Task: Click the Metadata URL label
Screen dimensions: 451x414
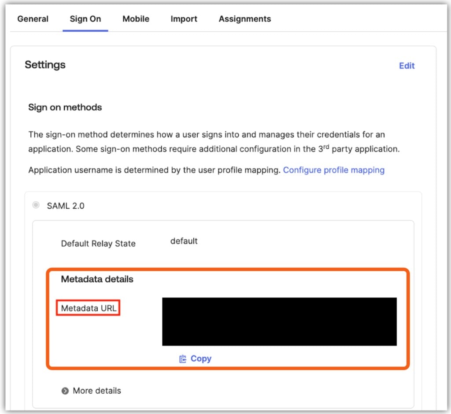Action: [88, 308]
